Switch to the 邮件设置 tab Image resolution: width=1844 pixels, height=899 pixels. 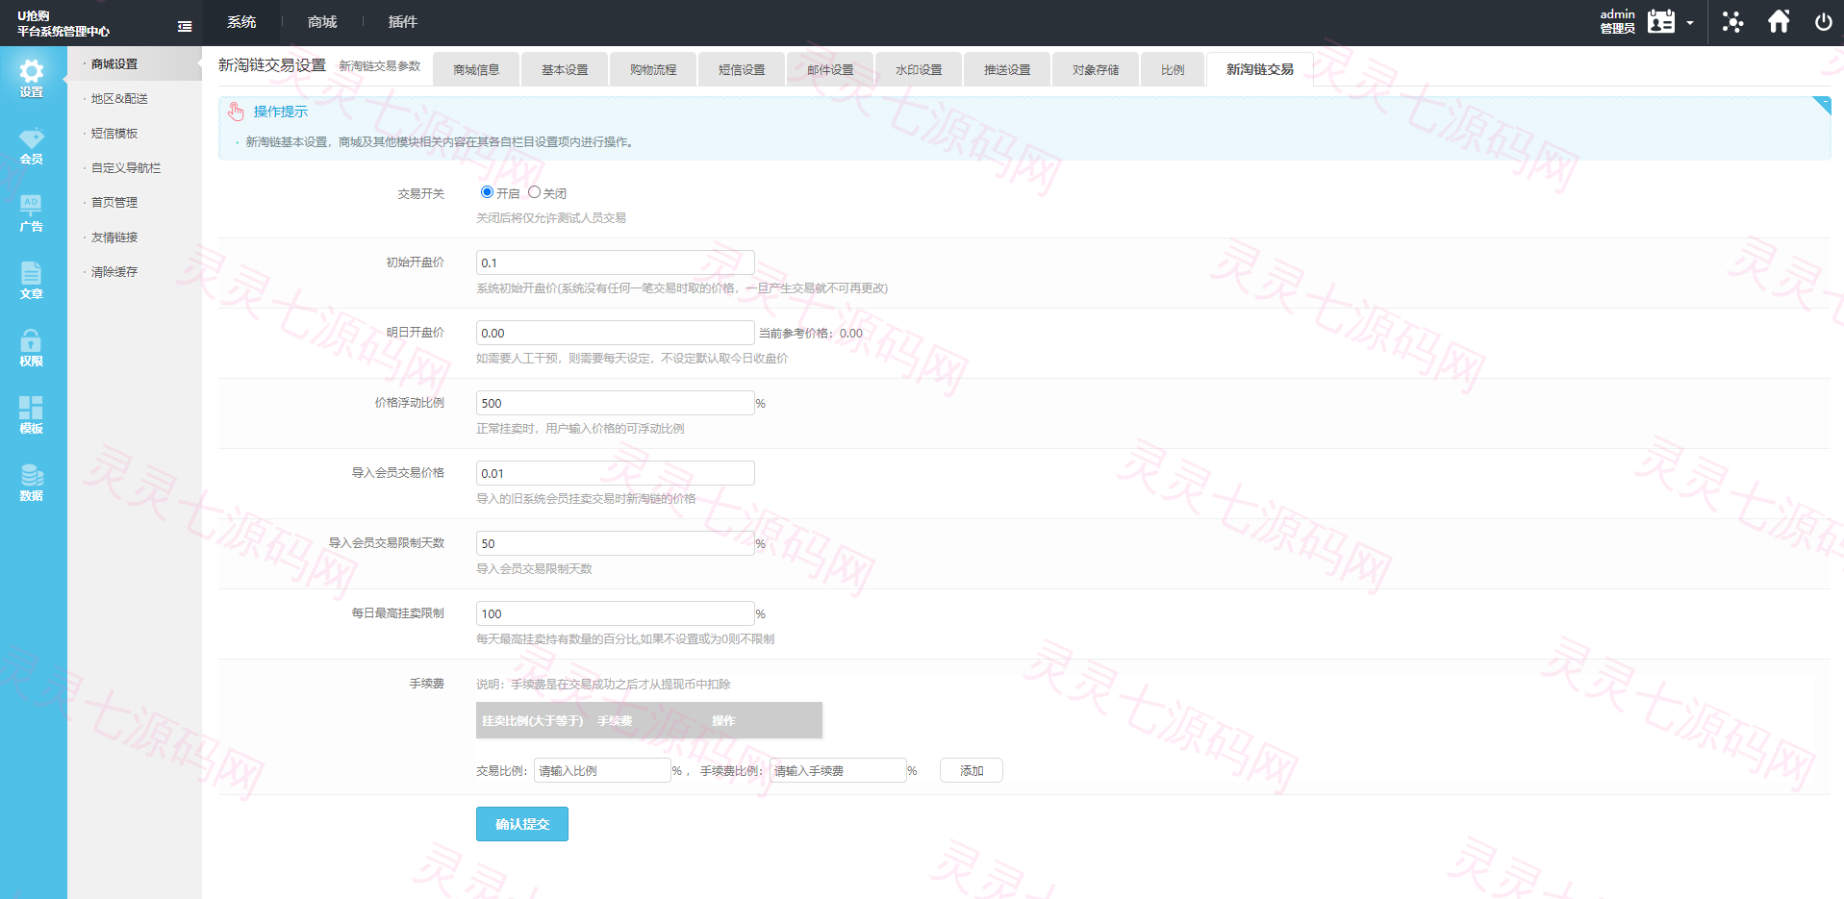830,69
